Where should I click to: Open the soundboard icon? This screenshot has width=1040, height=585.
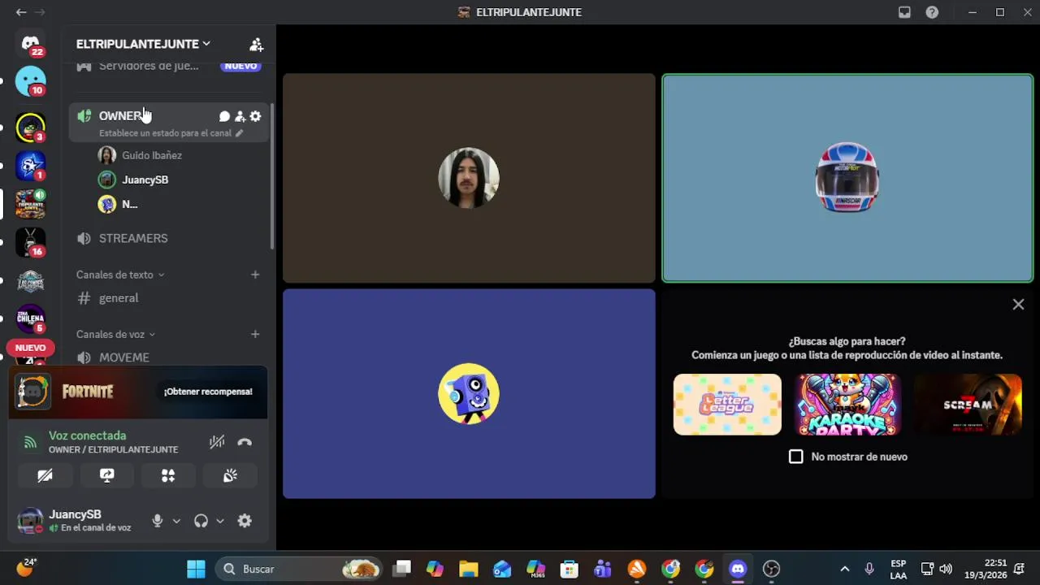coord(230,476)
